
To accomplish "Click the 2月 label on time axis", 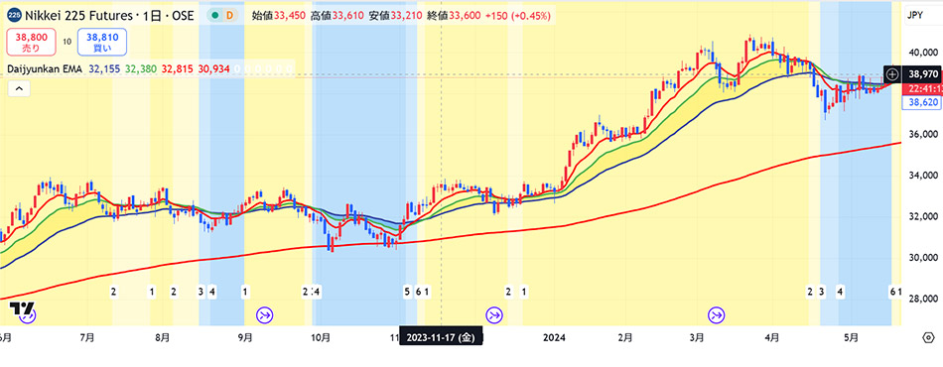I will [624, 337].
